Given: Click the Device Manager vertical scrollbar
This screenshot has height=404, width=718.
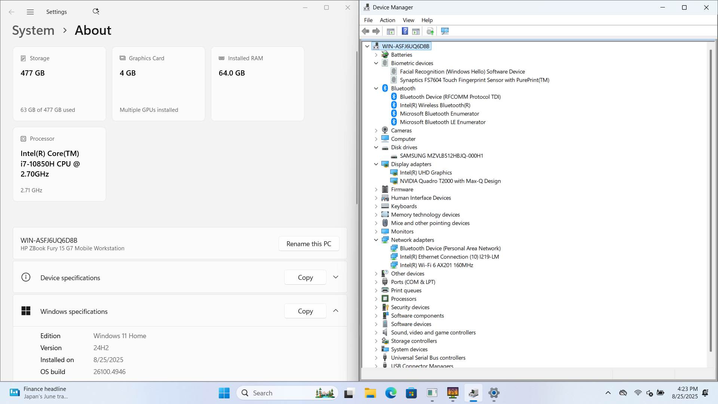Looking at the screenshot, I should pyautogui.click(x=711, y=200).
